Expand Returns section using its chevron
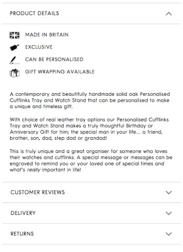 (x=169, y=234)
